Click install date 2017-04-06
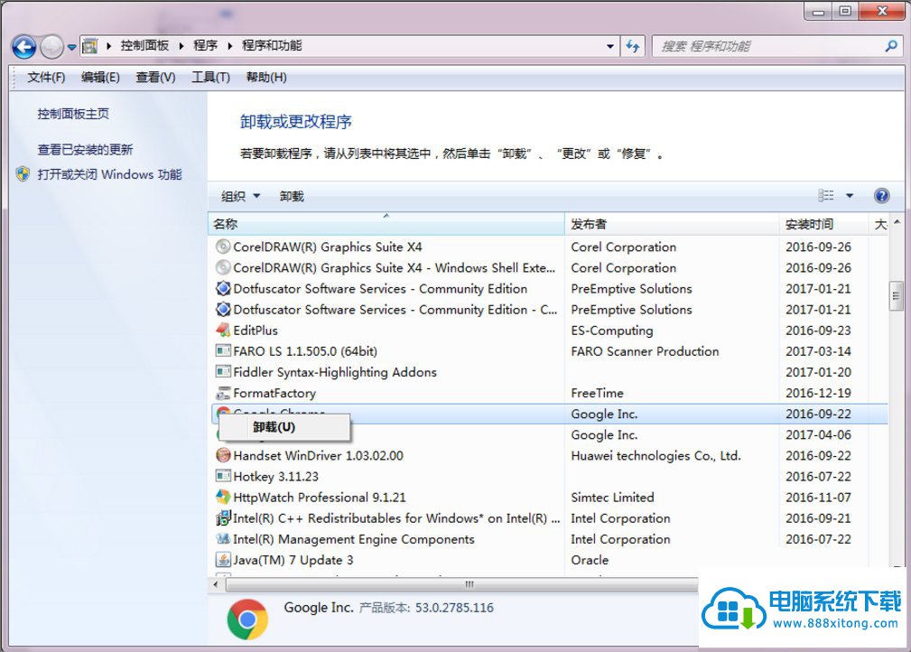This screenshot has height=652, width=911. pos(818,434)
